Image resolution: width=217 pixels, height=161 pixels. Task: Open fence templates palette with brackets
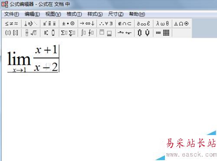pos(12,33)
